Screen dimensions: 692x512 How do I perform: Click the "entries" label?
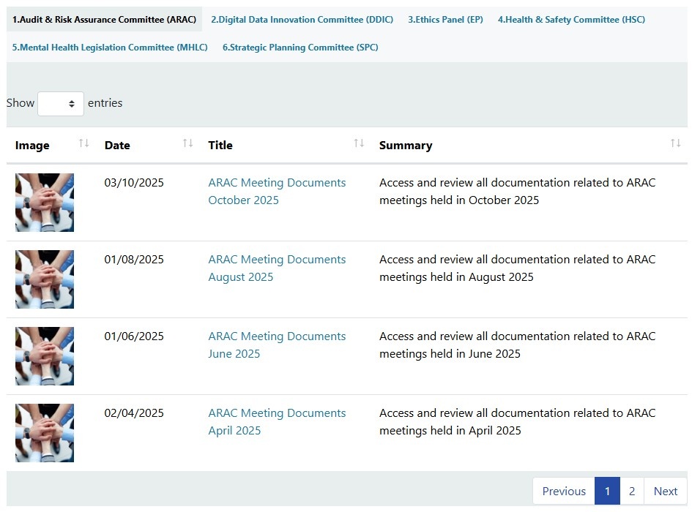(105, 102)
